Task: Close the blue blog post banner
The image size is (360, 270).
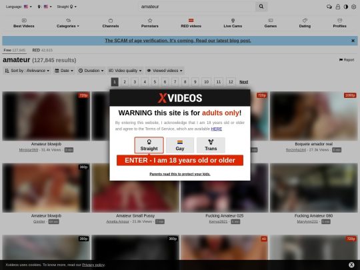Action: (353, 41)
